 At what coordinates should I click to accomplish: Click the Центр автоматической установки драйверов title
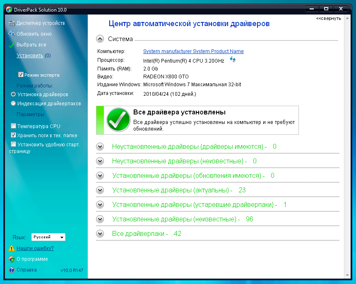pyautogui.click(x=189, y=24)
